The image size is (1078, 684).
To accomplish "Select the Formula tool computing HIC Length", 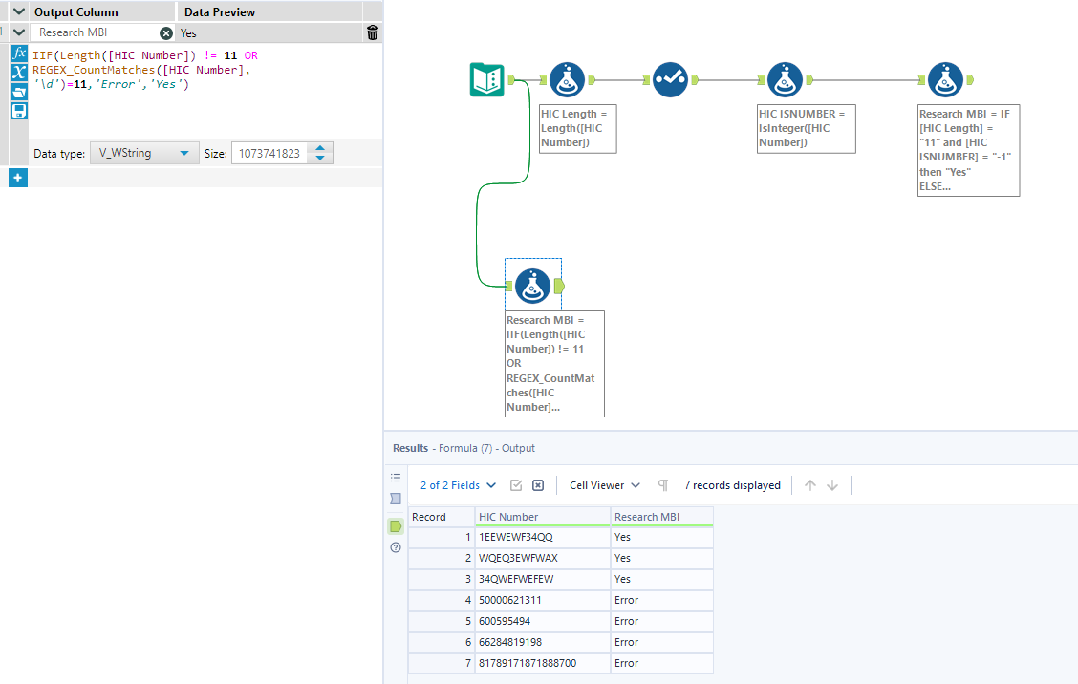I will [567, 80].
